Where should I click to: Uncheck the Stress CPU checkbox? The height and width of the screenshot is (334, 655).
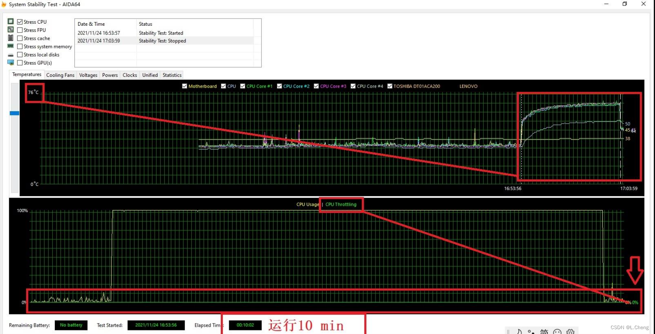[x=20, y=22]
